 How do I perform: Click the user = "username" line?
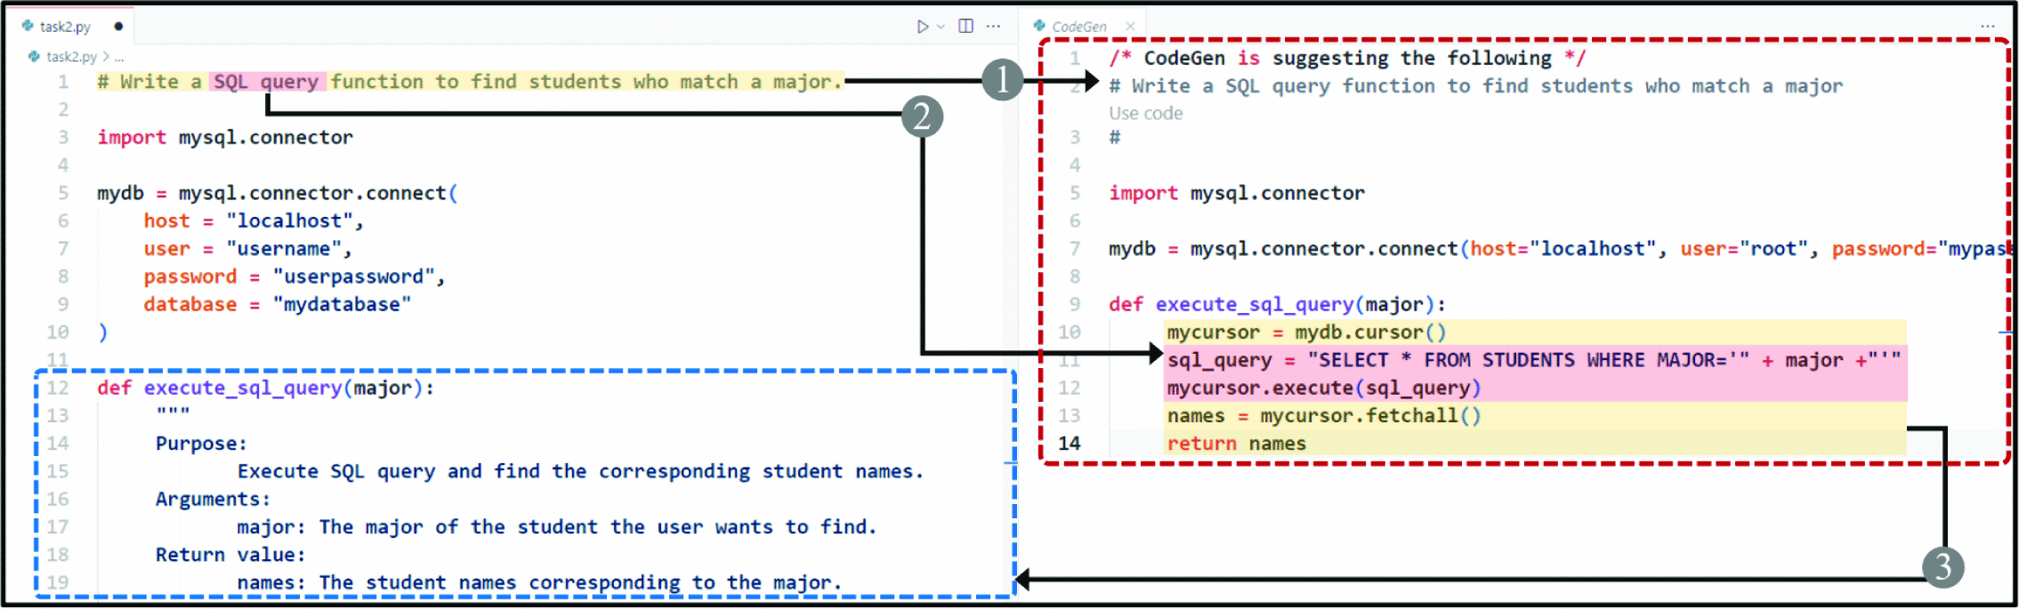[x=247, y=249]
